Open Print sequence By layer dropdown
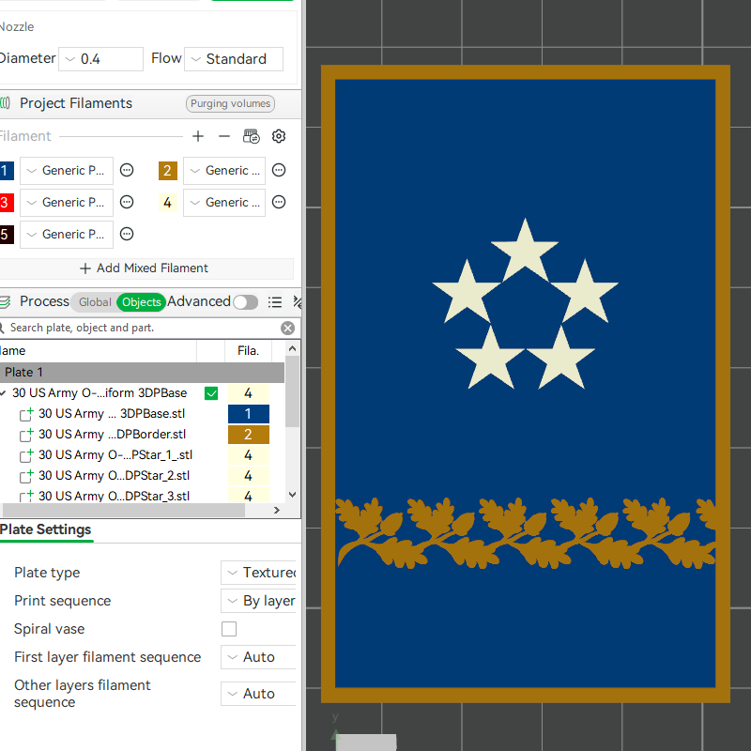751x751 pixels. [259, 601]
